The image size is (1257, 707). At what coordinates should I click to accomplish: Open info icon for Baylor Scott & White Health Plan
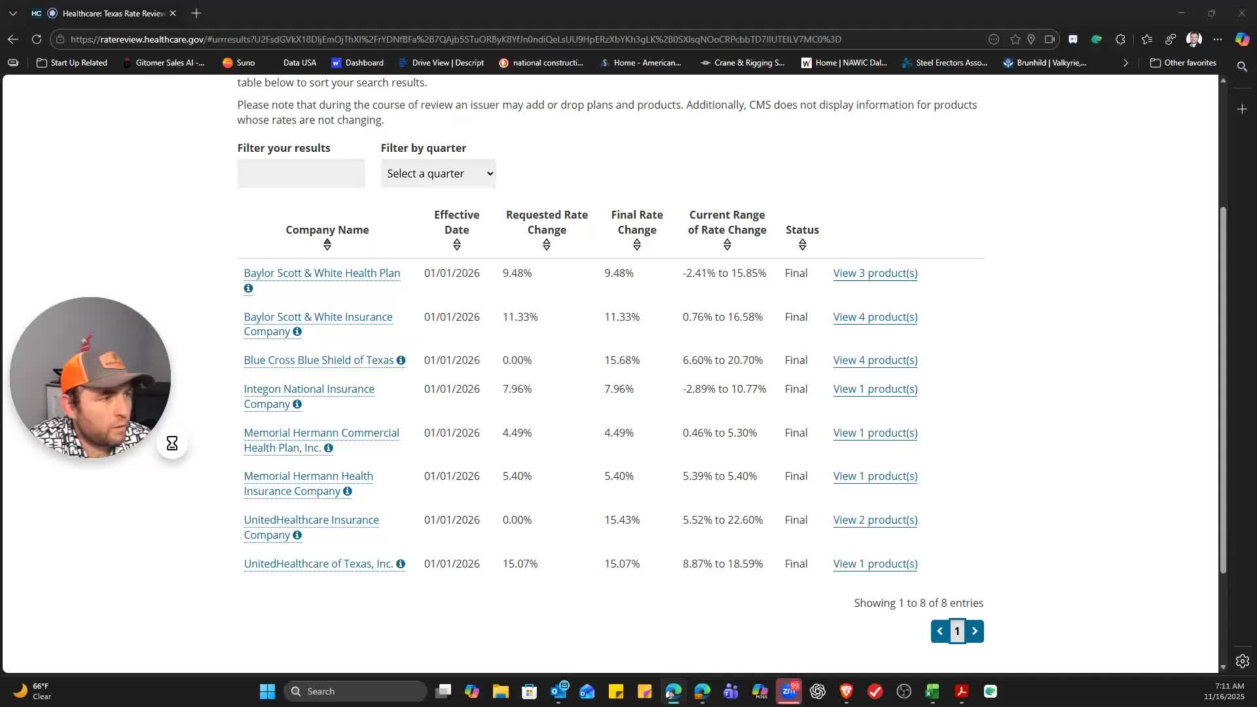pos(248,288)
